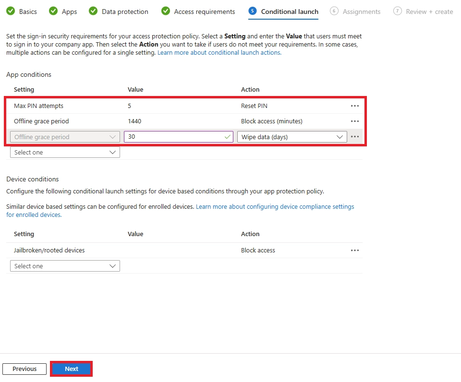The image size is (461, 382).
Task: Click the step 6 circle icon
Action: click(x=334, y=11)
